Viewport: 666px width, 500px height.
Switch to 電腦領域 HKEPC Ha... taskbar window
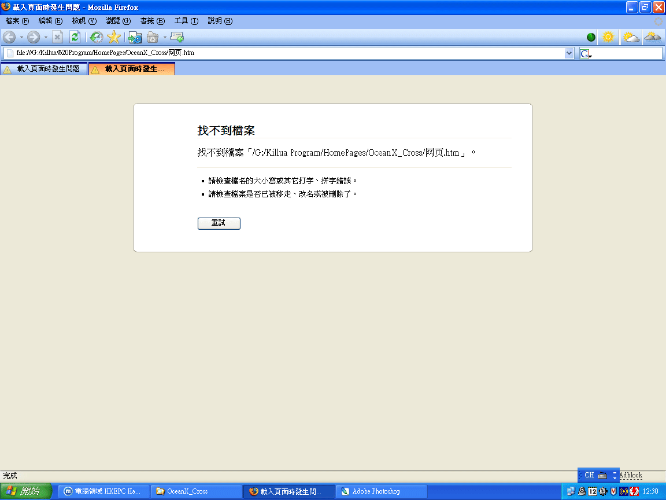click(103, 491)
